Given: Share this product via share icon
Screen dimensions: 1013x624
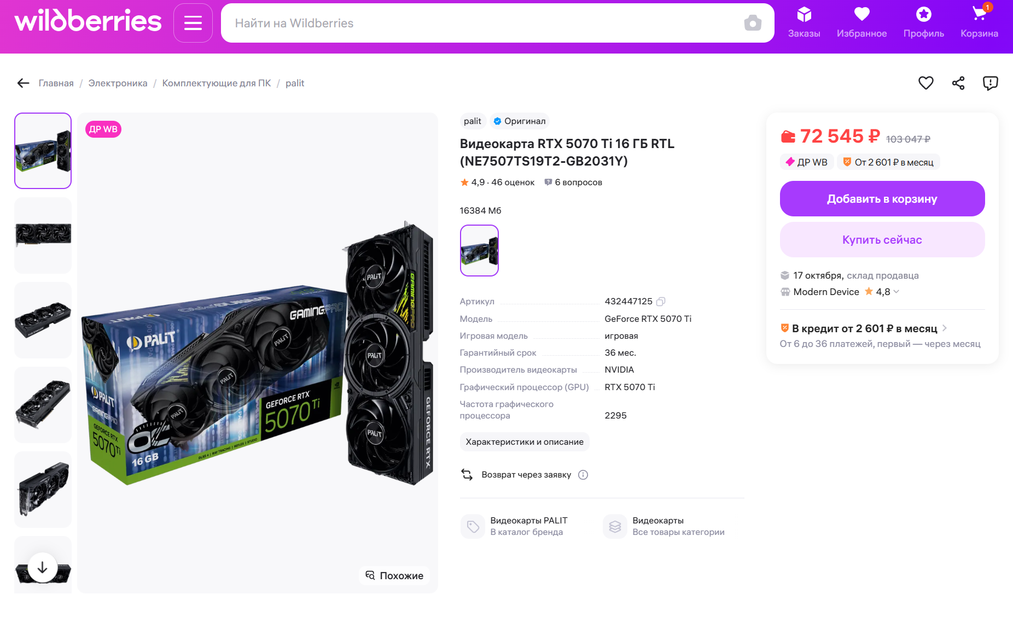Looking at the screenshot, I should pyautogui.click(x=958, y=83).
